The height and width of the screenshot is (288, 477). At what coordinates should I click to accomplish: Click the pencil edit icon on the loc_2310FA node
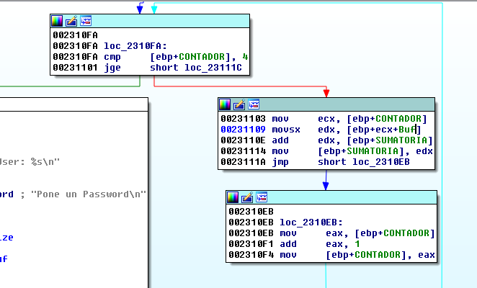(x=73, y=20)
